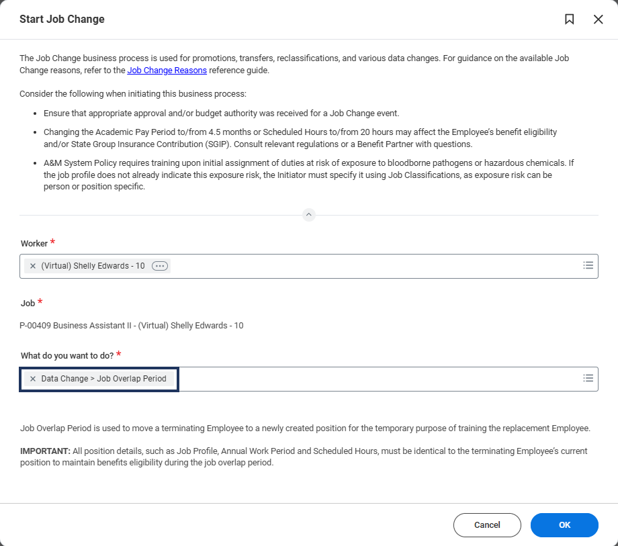Viewport: 618px width, 546px height.
Task: Remove Shelly Edwards from the Worker field
Action: coord(33,266)
